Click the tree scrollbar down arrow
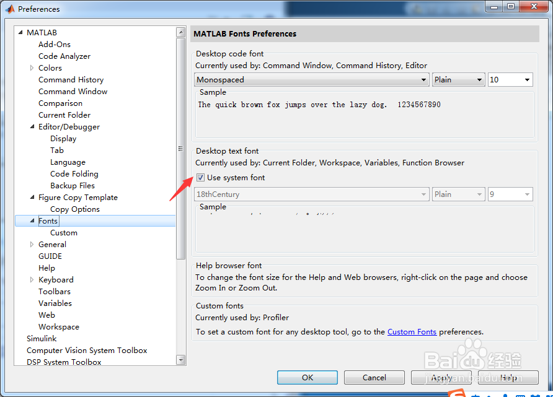 pyautogui.click(x=181, y=360)
